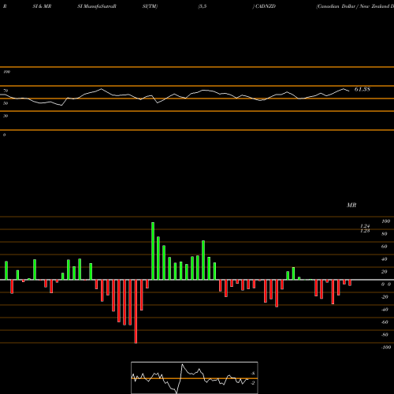394x394 pixels.
Task: Click the SI & MR header text
Action: coord(42,6)
